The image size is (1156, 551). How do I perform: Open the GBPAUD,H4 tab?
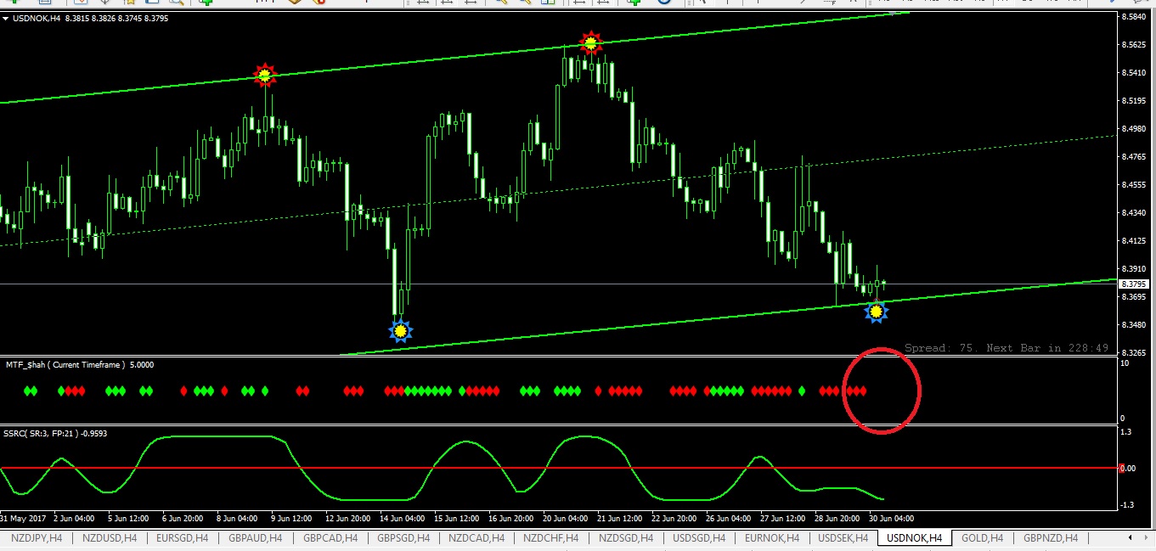pyautogui.click(x=256, y=538)
